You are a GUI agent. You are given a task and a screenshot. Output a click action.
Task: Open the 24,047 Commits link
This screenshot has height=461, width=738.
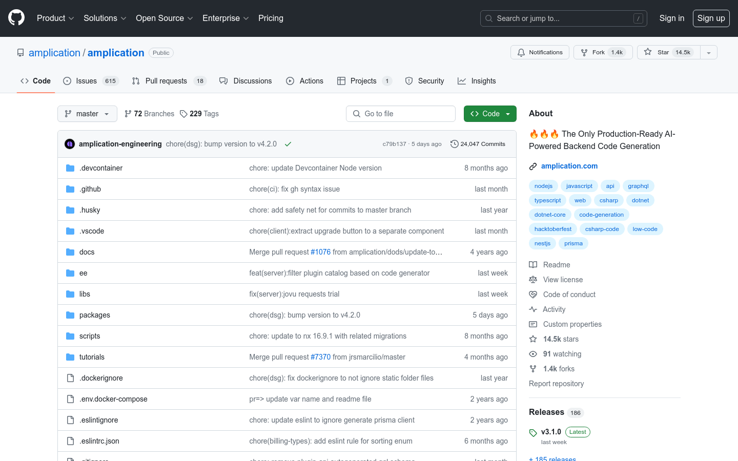[478, 144]
